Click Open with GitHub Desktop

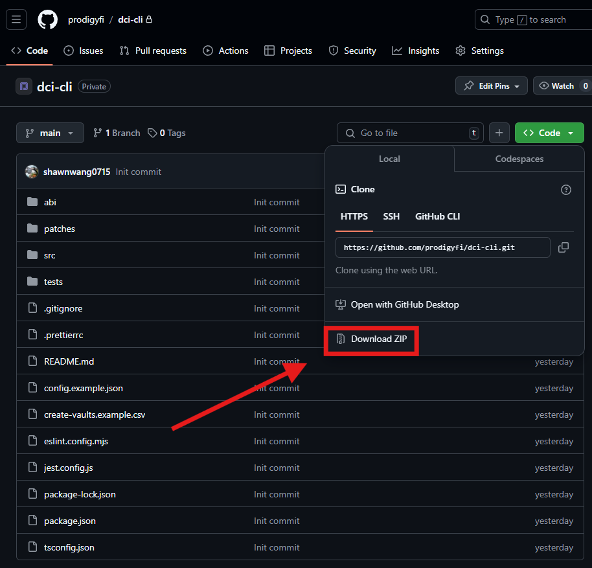[x=404, y=304]
